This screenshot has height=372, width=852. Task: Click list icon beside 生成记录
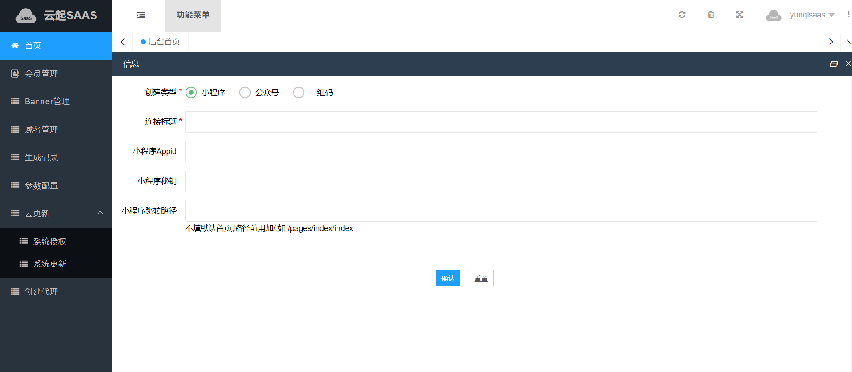tap(15, 157)
